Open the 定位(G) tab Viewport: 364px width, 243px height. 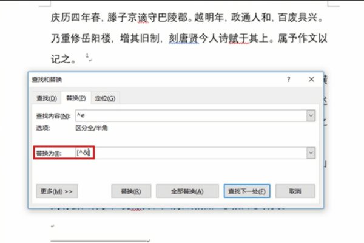(x=105, y=98)
